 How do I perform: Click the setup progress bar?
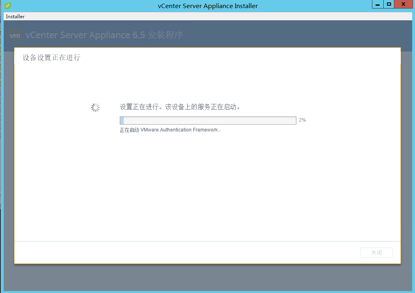(x=208, y=120)
